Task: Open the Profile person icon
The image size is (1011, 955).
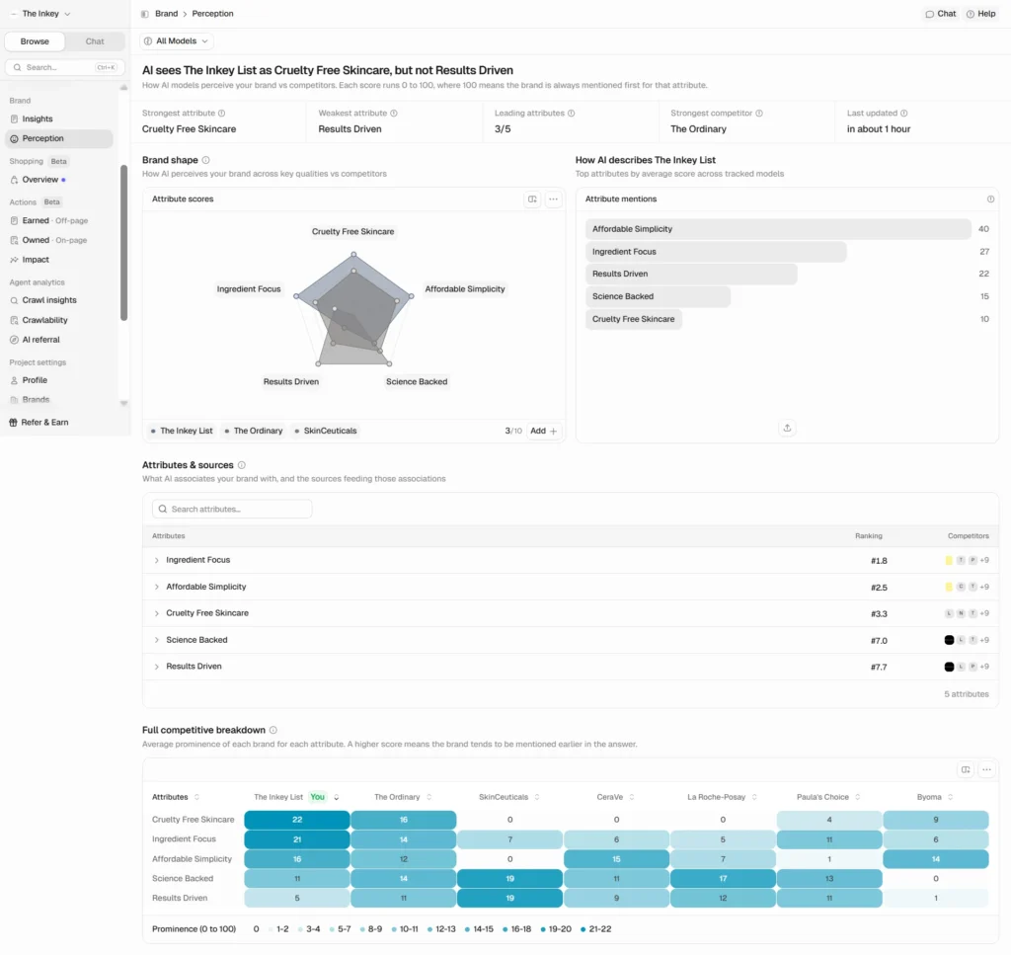Action: tap(14, 380)
